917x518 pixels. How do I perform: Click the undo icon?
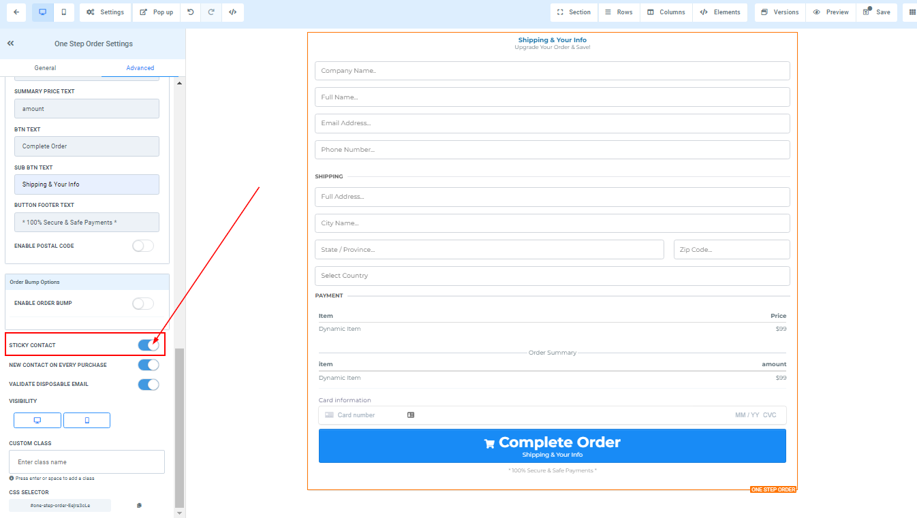[190, 12]
